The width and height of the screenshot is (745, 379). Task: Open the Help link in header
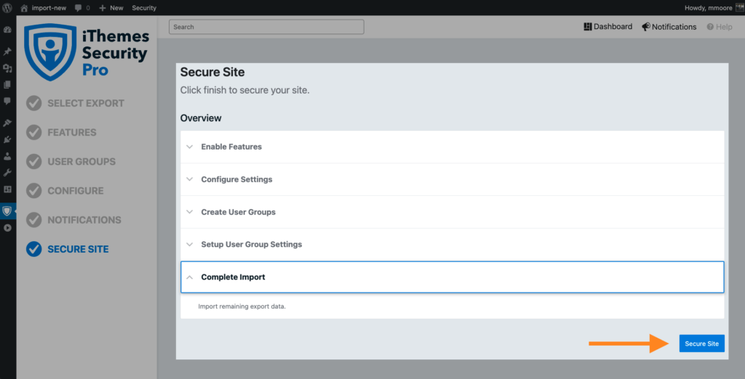click(720, 27)
